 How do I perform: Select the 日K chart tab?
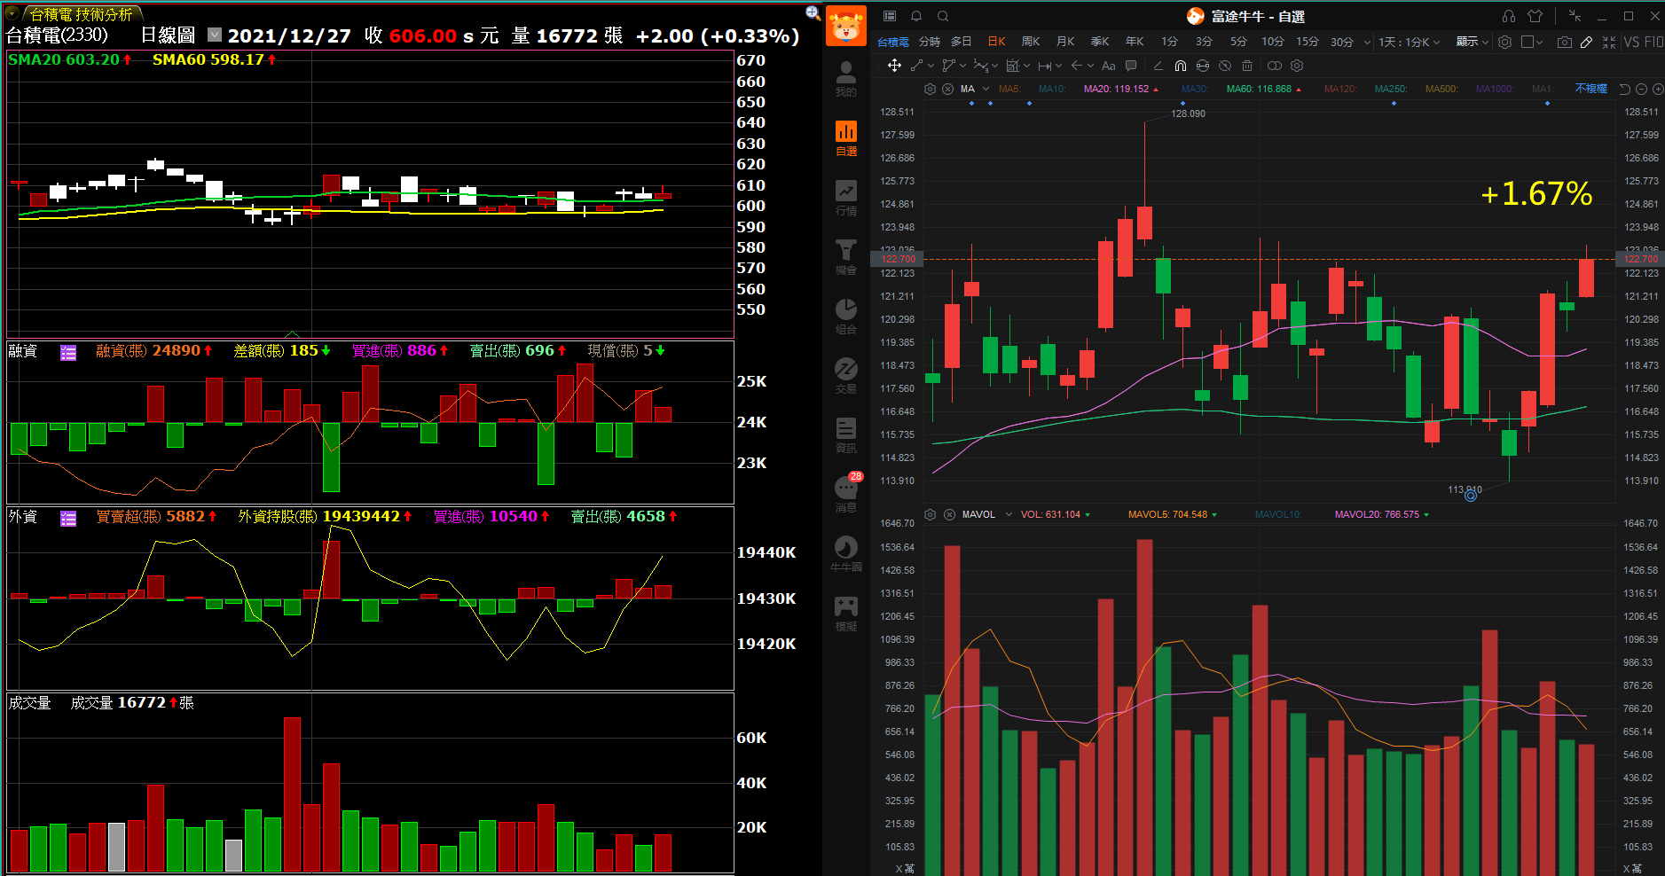(x=996, y=42)
